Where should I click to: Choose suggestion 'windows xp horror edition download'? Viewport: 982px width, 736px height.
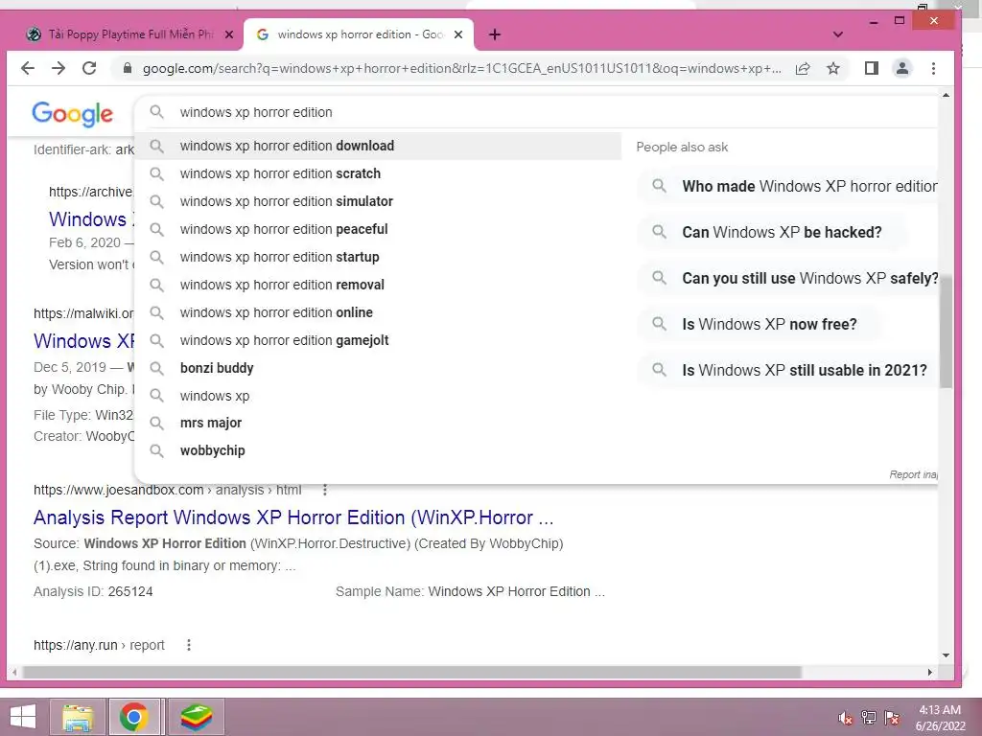pyautogui.click(x=378, y=146)
